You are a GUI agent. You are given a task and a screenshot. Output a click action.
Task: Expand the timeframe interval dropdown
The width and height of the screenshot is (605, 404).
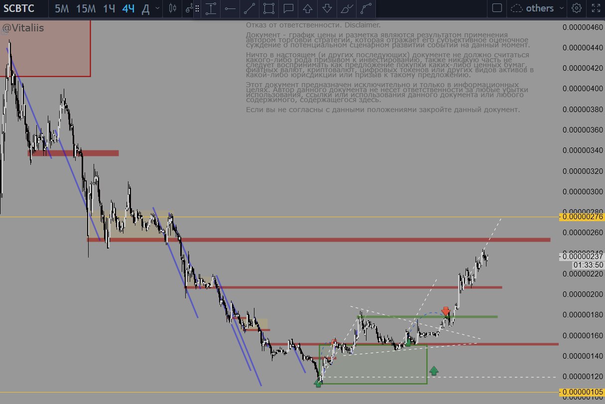pos(158,8)
